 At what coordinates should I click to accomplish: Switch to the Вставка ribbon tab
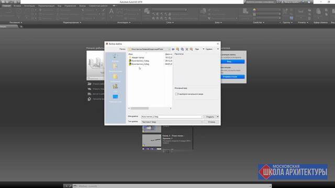point(17,6)
